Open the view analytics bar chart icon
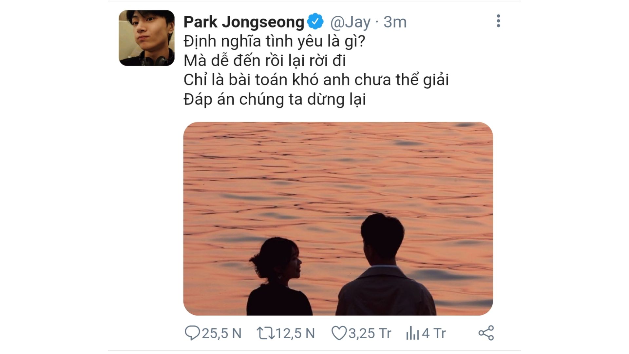Image resolution: width=629 pixels, height=354 pixels. [412, 333]
